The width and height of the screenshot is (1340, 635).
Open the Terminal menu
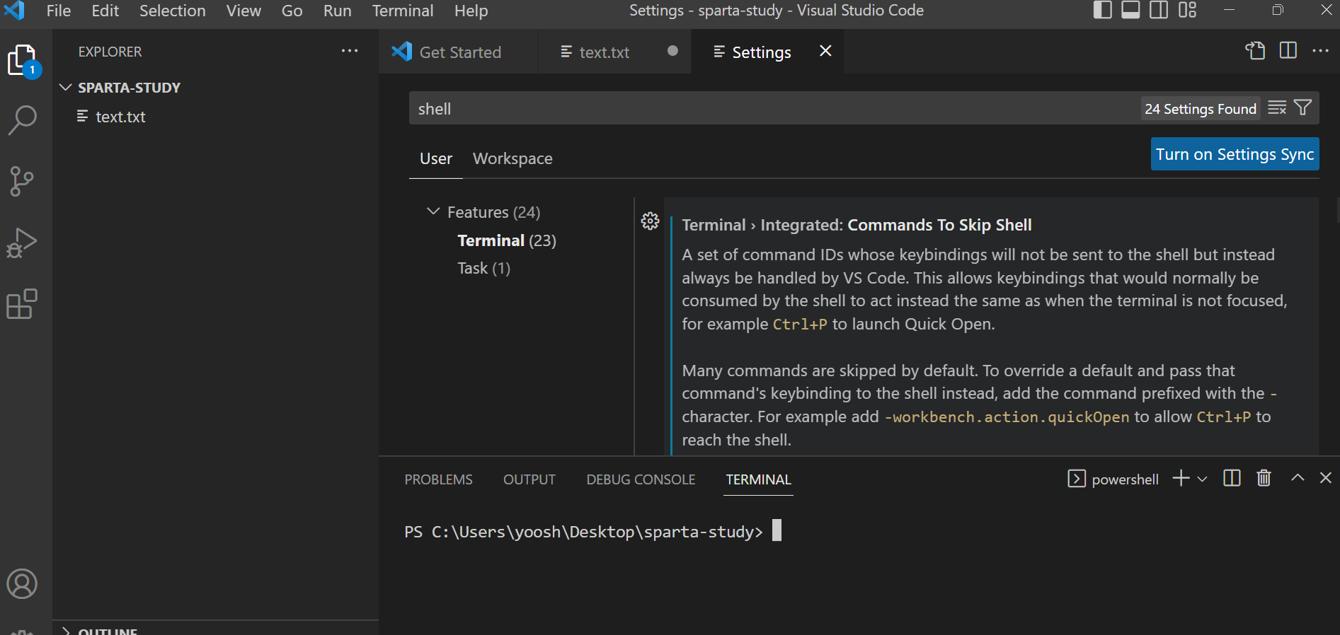coord(403,11)
